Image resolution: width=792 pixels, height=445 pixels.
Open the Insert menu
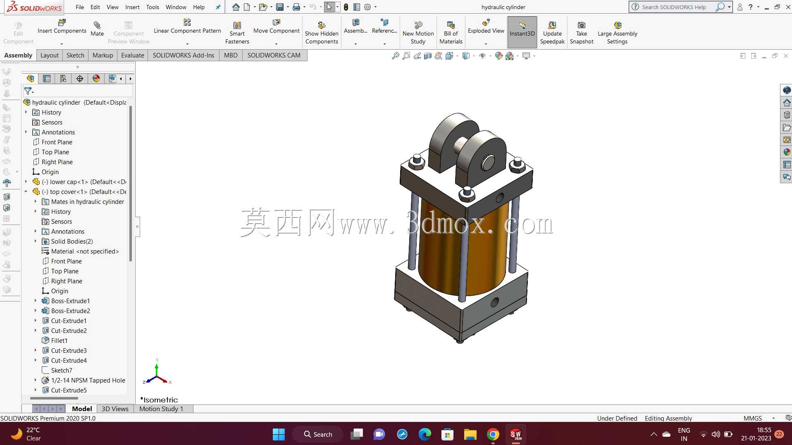[132, 7]
